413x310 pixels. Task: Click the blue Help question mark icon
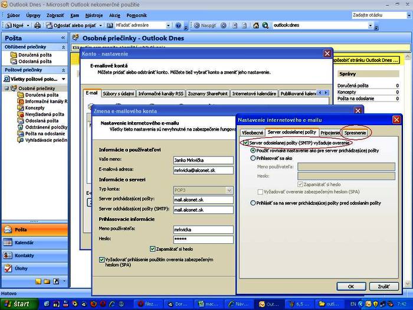[x=178, y=25]
